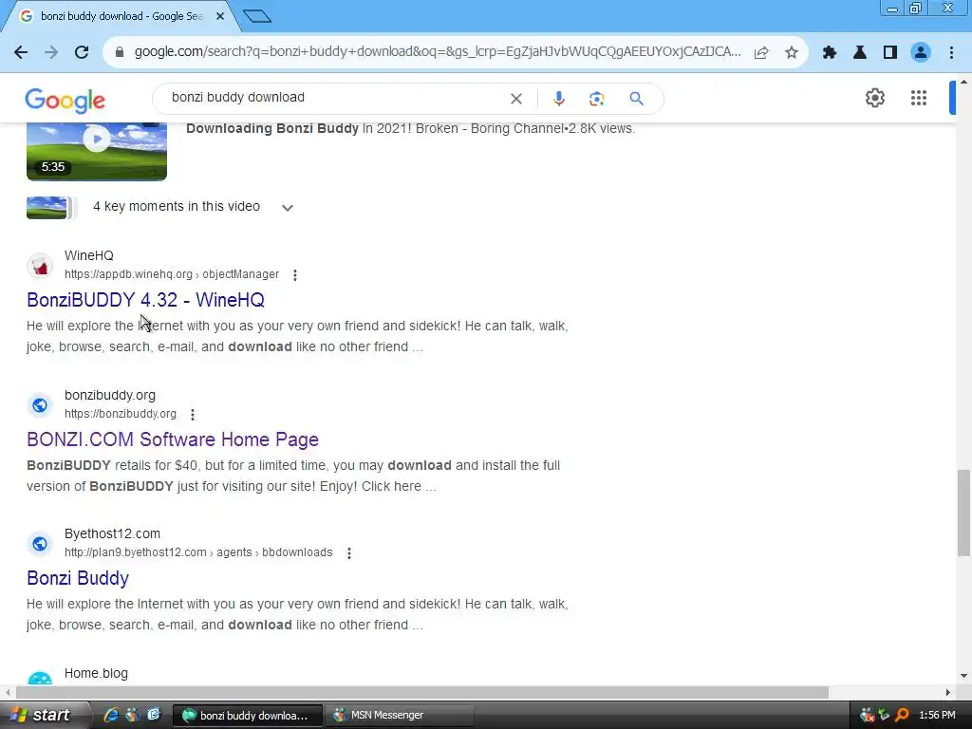
Task: Click the key moments small thumbnail
Action: [47, 208]
